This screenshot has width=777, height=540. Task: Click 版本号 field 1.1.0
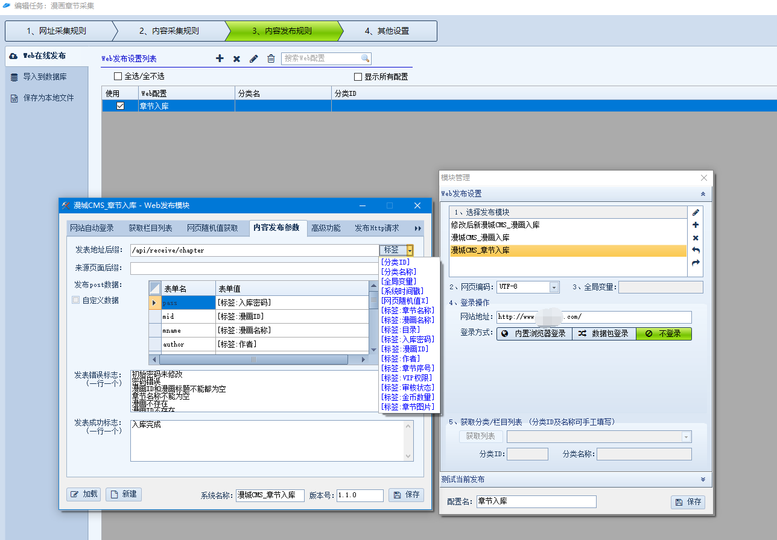click(360, 495)
